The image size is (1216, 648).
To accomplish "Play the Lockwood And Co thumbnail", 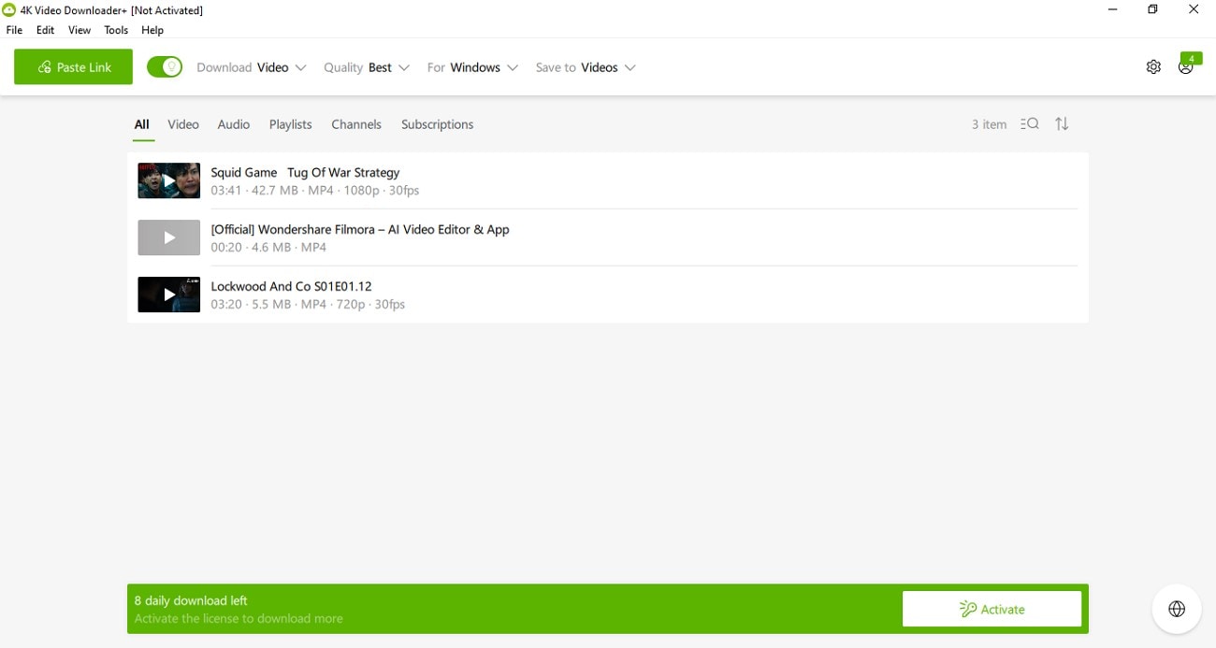I will coord(168,295).
